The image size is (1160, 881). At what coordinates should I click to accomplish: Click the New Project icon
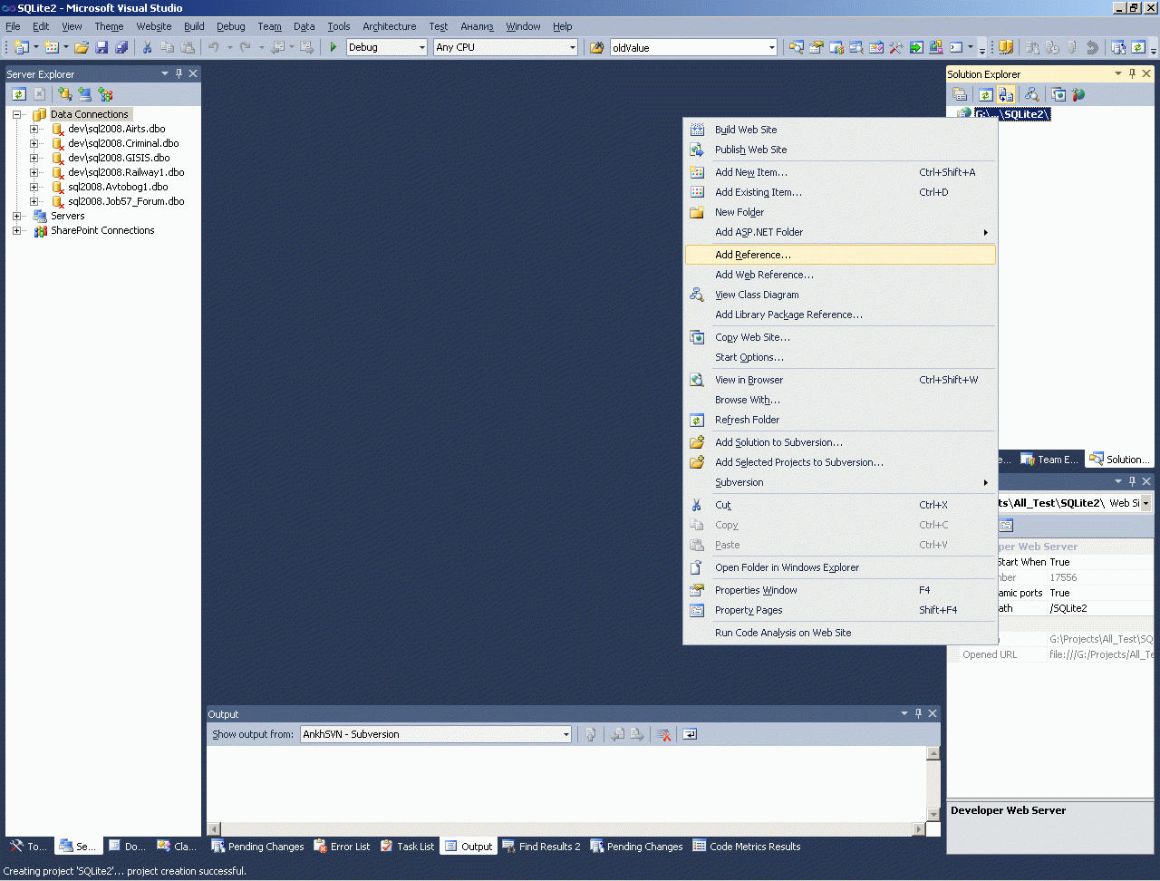(x=22, y=47)
